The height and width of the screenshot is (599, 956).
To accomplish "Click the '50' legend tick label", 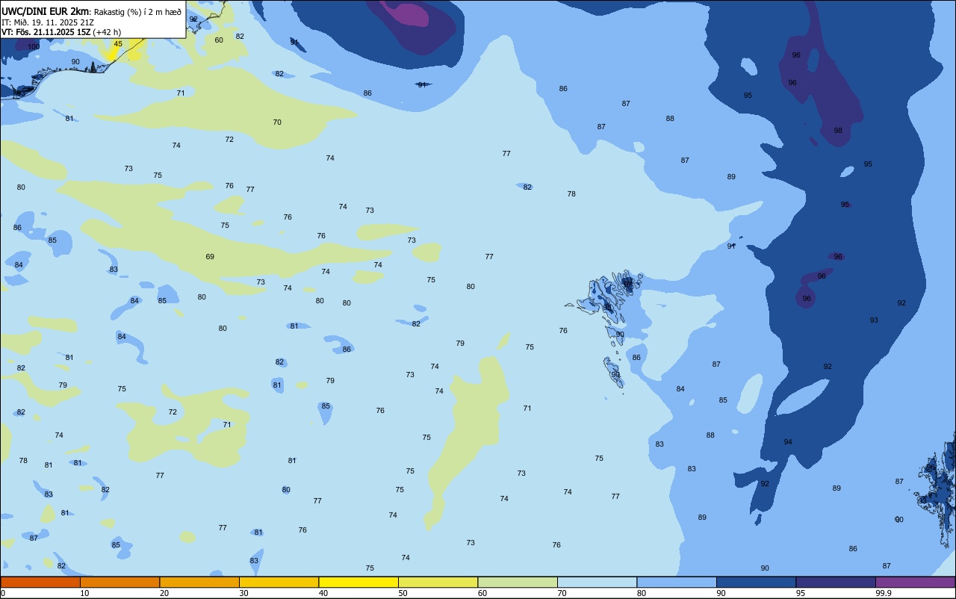I will 403,593.
